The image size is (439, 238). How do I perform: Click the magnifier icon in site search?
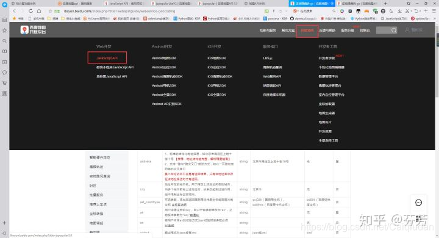pyautogui.click(x=394, y=30)
